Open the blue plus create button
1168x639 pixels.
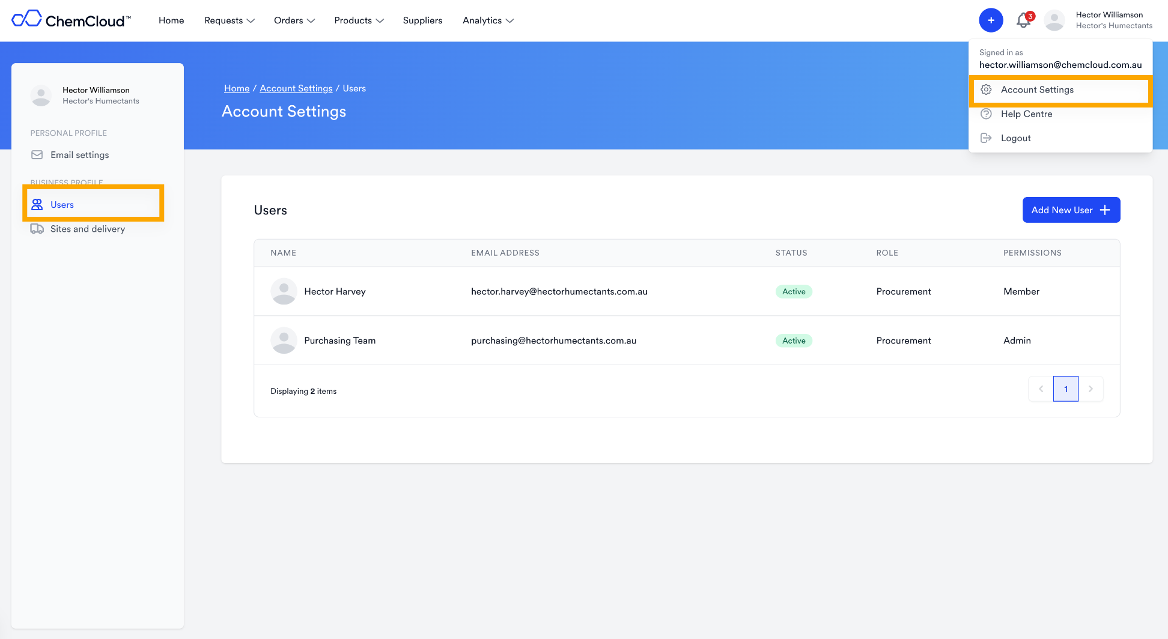tap(991, 20)
